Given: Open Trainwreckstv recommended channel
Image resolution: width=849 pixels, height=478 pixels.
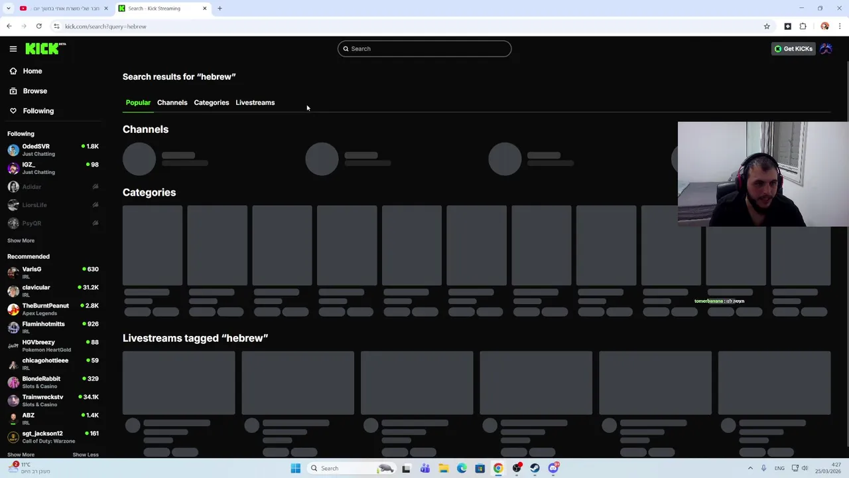Looking at the screenshot, I should pyautogui.click(x=53, y=400).
